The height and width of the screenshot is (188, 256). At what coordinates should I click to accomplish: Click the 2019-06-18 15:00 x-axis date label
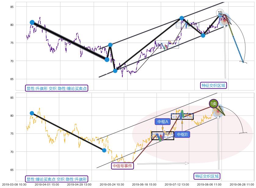click(144, 184)
